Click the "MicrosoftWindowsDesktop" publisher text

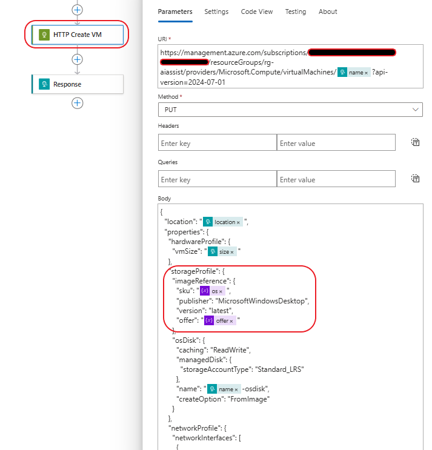click(x=262, y=301)
